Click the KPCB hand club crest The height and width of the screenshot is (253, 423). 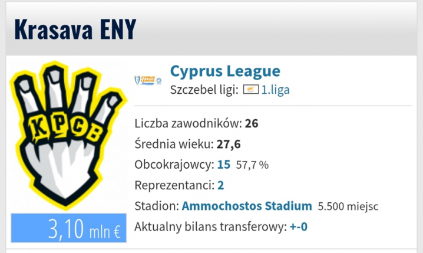click(68, 135)
